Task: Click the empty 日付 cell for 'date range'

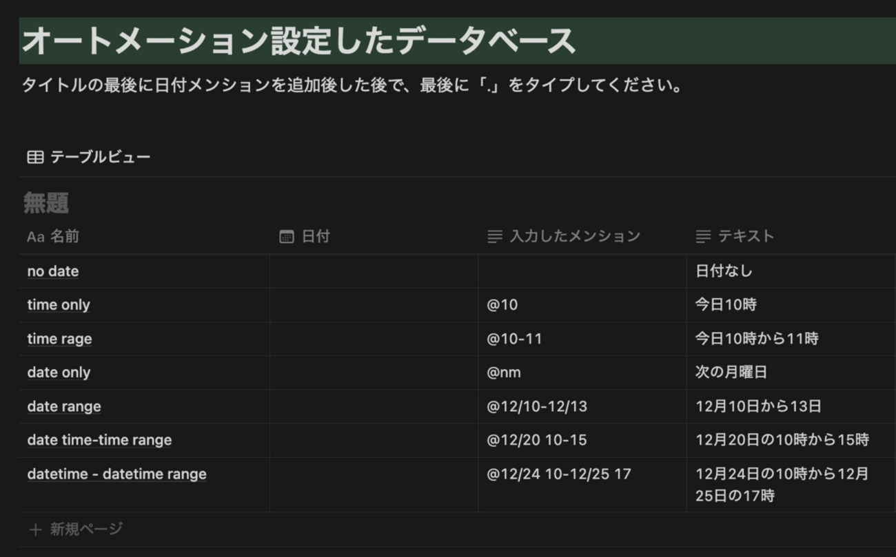Action: coord(374,406)
